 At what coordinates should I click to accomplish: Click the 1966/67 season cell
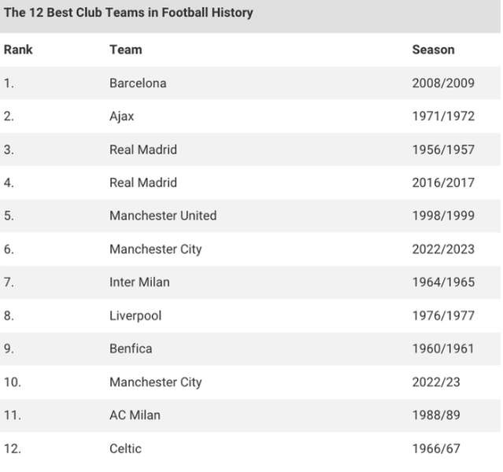pyautogui.click(x=436, y=448)
